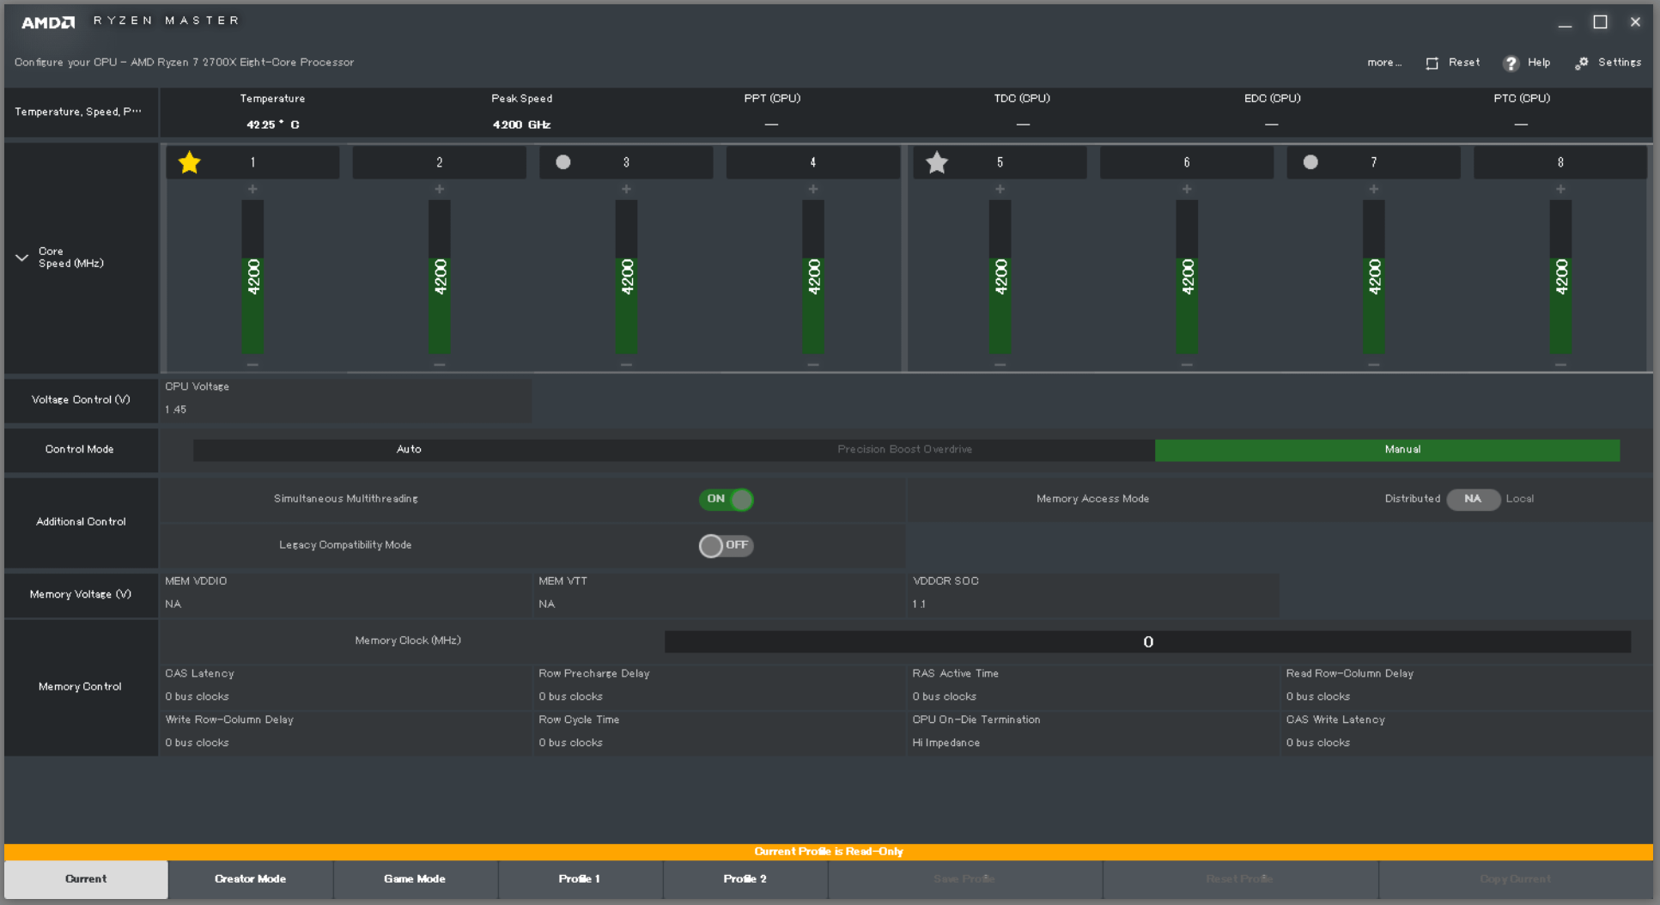The image size is (1660, 905).
Task: Increase core 3 speed with plus
Action: 626,189
